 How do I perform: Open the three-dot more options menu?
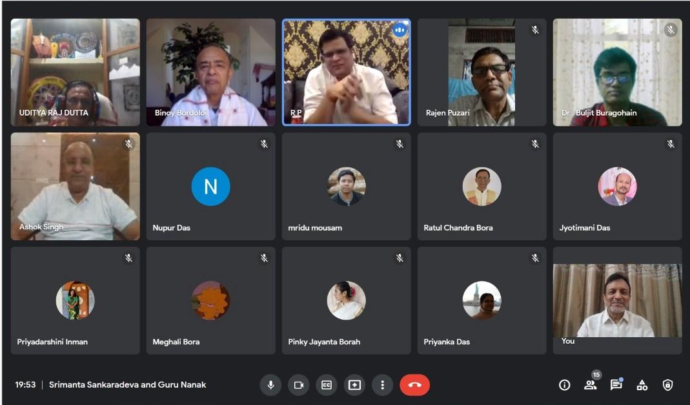tap(382, 385)
